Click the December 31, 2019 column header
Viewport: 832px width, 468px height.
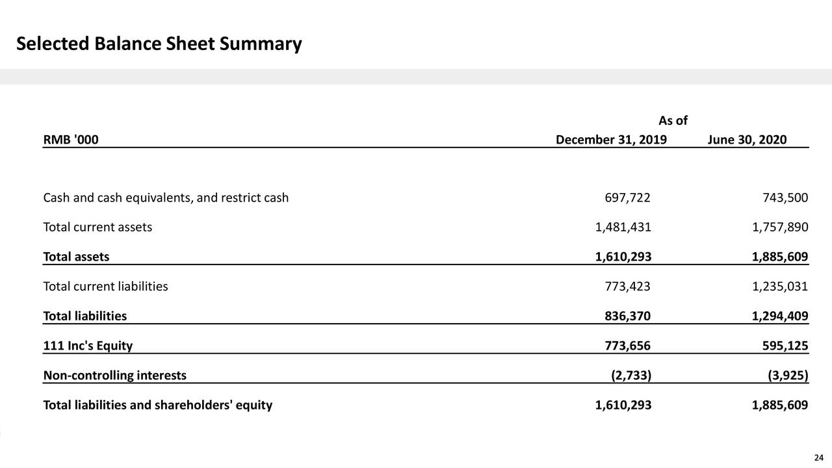(x=611, y=140)
